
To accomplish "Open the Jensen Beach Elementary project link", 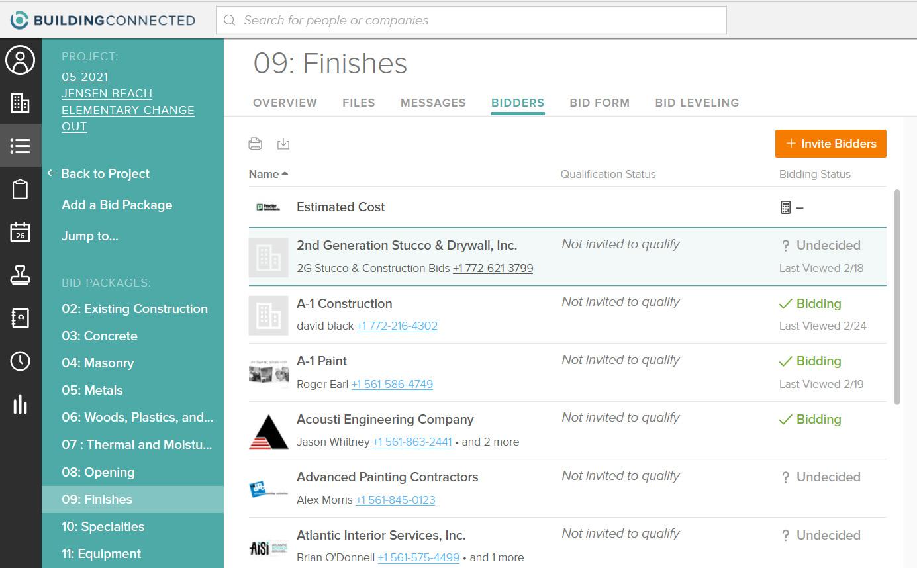I will pos(128,101).
